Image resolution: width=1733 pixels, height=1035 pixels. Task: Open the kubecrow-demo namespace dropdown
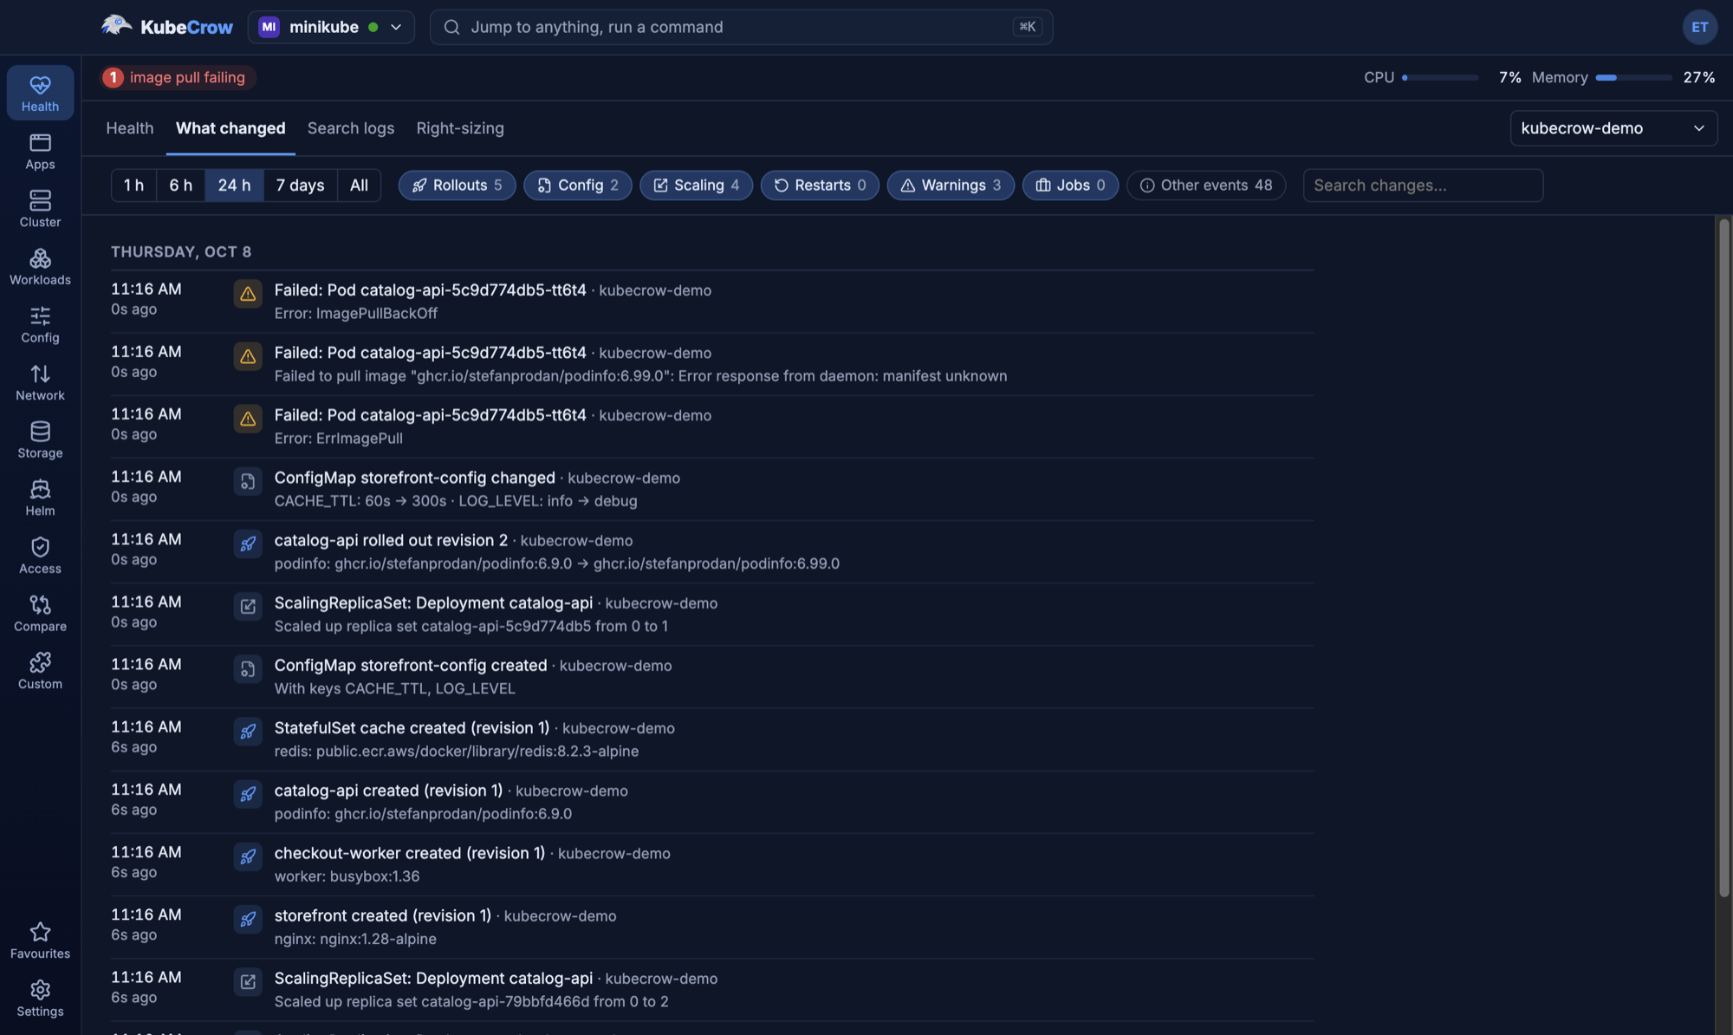[1613, 128]
